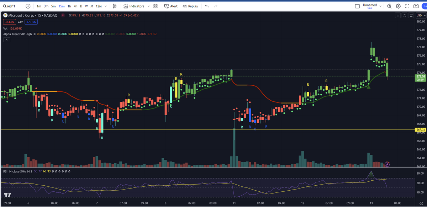Open the Indicators dialog
427x207 pixels.
coord(134,6)
